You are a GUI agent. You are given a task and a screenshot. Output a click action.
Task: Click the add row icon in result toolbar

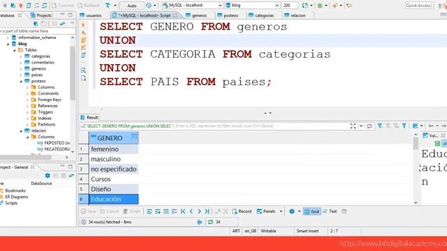(158, 211)
